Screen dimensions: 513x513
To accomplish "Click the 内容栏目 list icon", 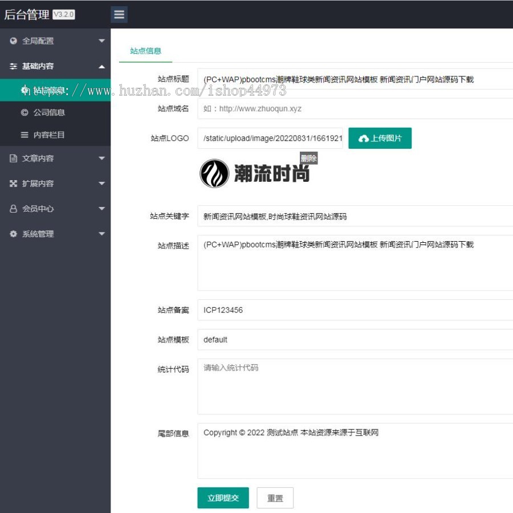I will [25, 135].
